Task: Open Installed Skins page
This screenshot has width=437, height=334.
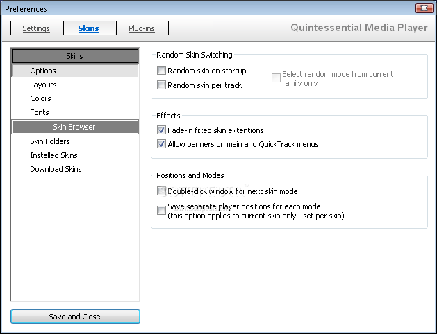Action: [x=75, y=155]
